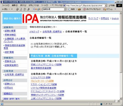
Task: Open the 上級システムアドミニストレータ試験 link
Action: [46, 98]
